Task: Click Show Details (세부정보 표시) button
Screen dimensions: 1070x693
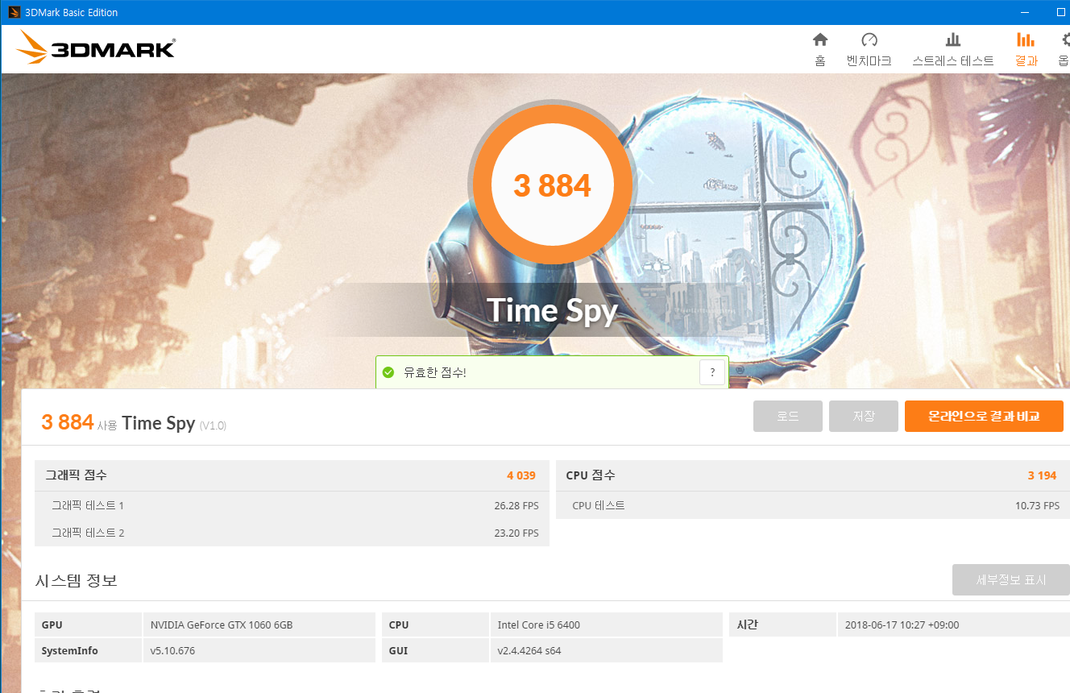Action: (1011, 580)
